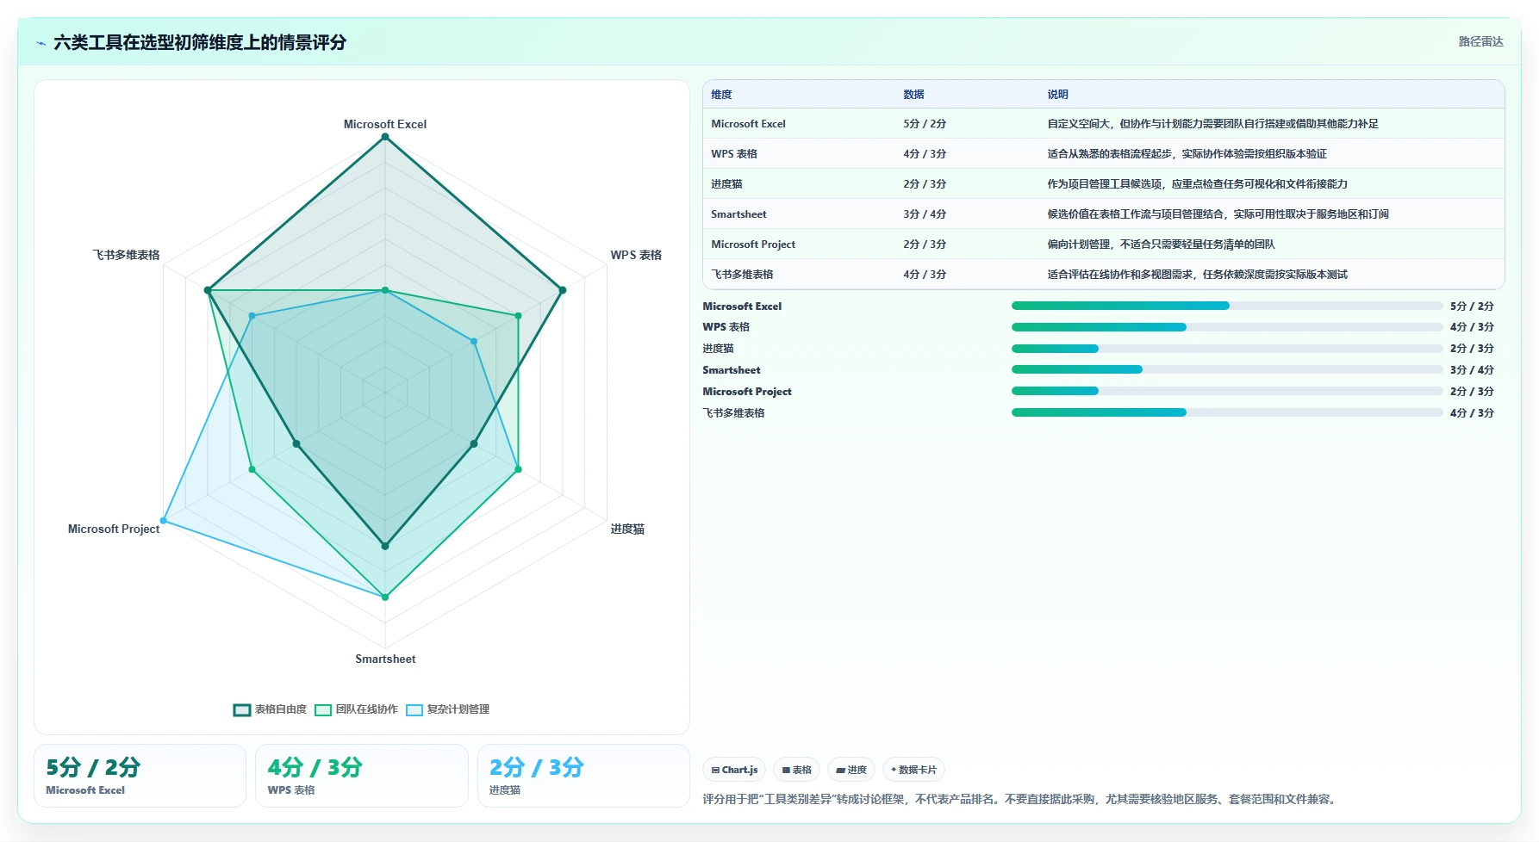The width and height of the screenshot is (1539, 842).
Task: Click the 进度 tag chip
Action: coord(851,770)
